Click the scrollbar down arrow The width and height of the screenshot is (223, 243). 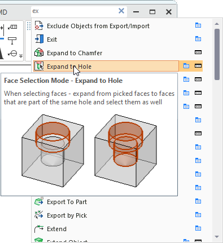tap(217, 237)
